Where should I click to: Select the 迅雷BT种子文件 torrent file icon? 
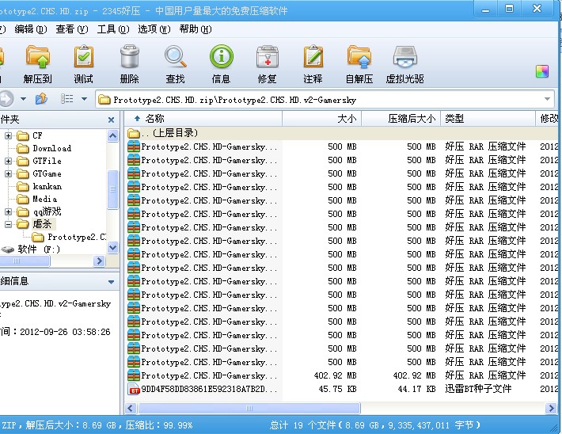133,389
